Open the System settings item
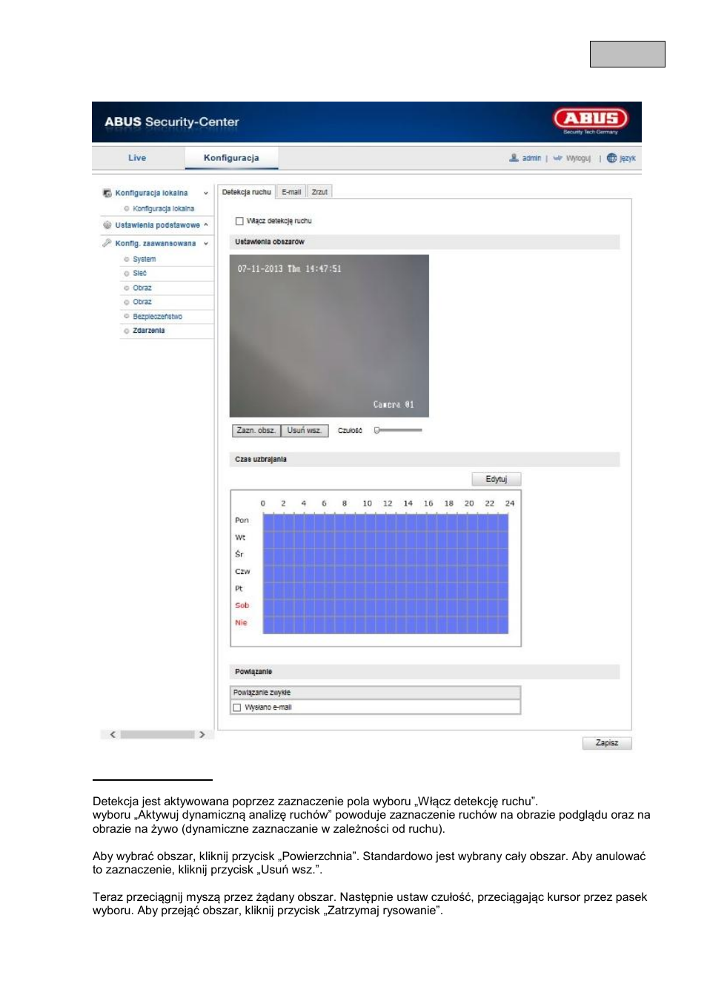 click(x=145, y=260)
